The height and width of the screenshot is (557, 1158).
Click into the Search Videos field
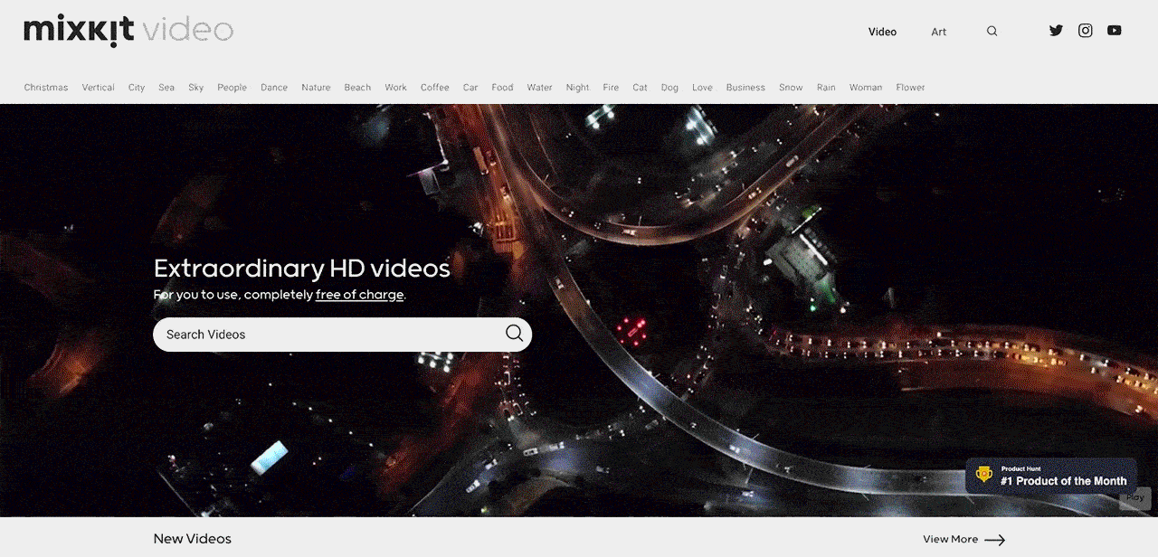326,335
